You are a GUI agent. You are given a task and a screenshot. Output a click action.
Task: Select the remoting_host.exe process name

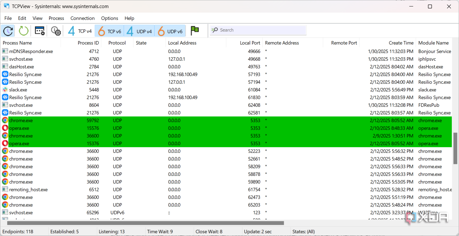tap(28, 190)
